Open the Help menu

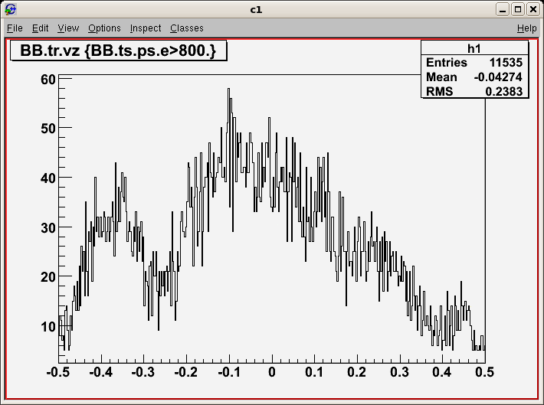[526, 28]
